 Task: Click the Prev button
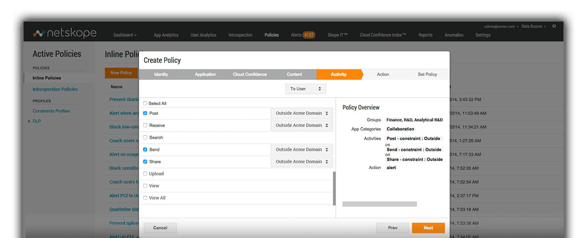click(392, 228)
